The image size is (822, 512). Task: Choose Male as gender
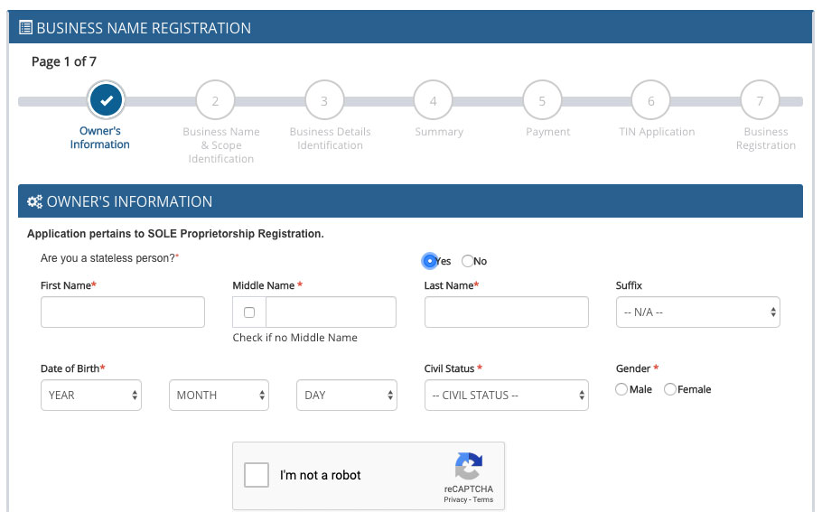click(x=621, y=389)
